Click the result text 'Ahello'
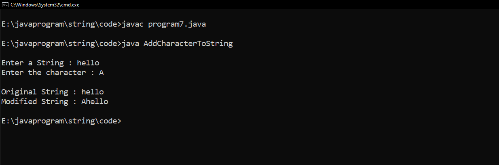 coord(95,102)
